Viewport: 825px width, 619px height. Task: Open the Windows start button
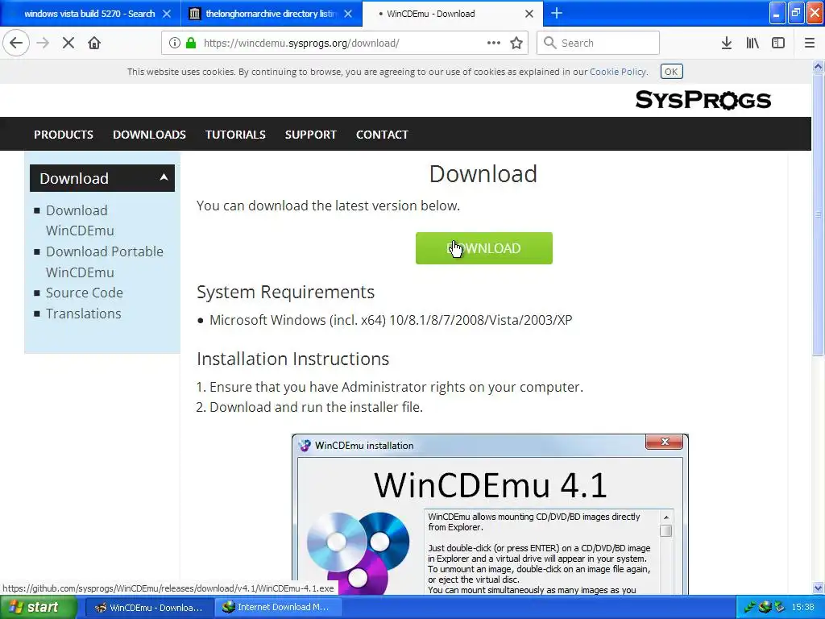click(x=38, y=608)
